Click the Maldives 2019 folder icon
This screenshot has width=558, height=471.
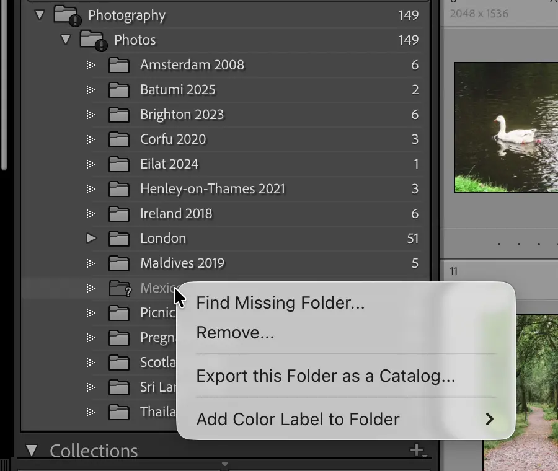pos(119,263)
